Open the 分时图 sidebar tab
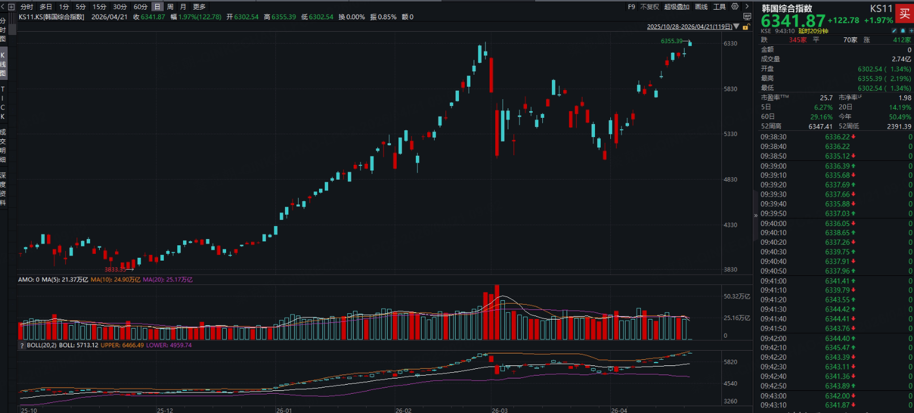This screenshot has width=914, height=413. 3,29
